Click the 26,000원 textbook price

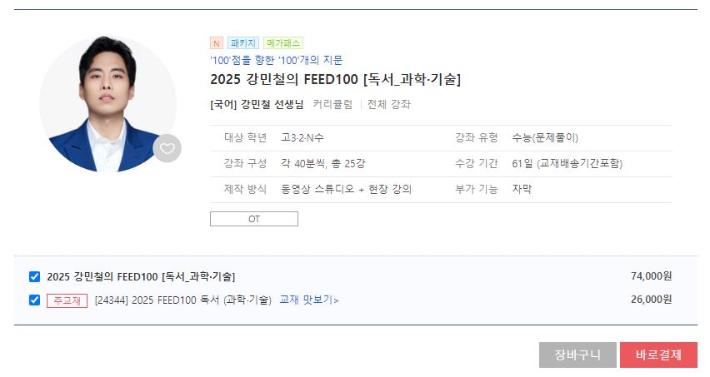651,300
